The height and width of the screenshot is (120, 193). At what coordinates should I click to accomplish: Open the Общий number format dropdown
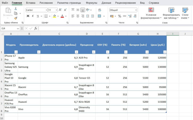[x=136, y=10]
